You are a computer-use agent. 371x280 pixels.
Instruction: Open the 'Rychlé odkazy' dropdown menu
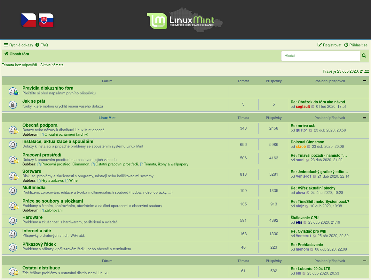click(x=19, y=45)
